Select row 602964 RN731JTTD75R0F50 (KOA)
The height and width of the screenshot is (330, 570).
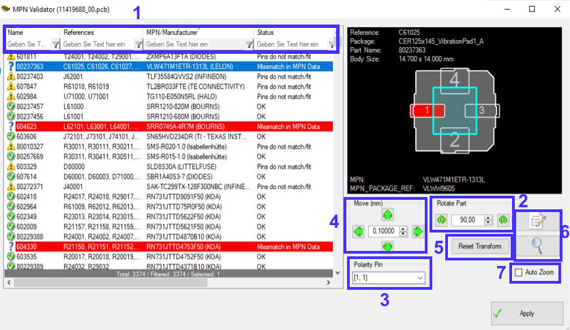(169, 207)
